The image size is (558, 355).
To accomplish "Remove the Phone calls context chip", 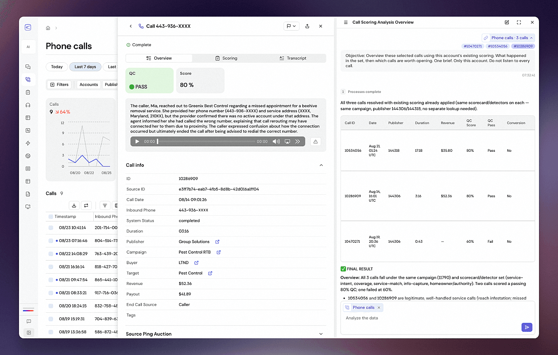I will click(379, 308).
